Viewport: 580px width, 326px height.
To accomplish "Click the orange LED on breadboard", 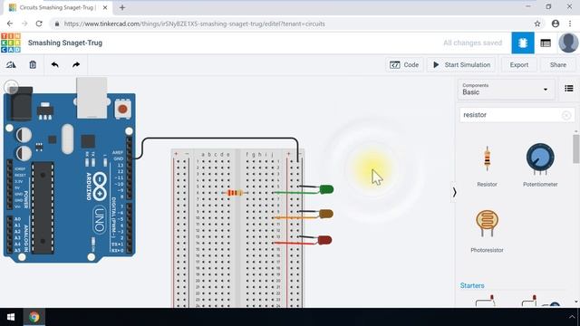I will pyautogui.click(x=326, y=214).
